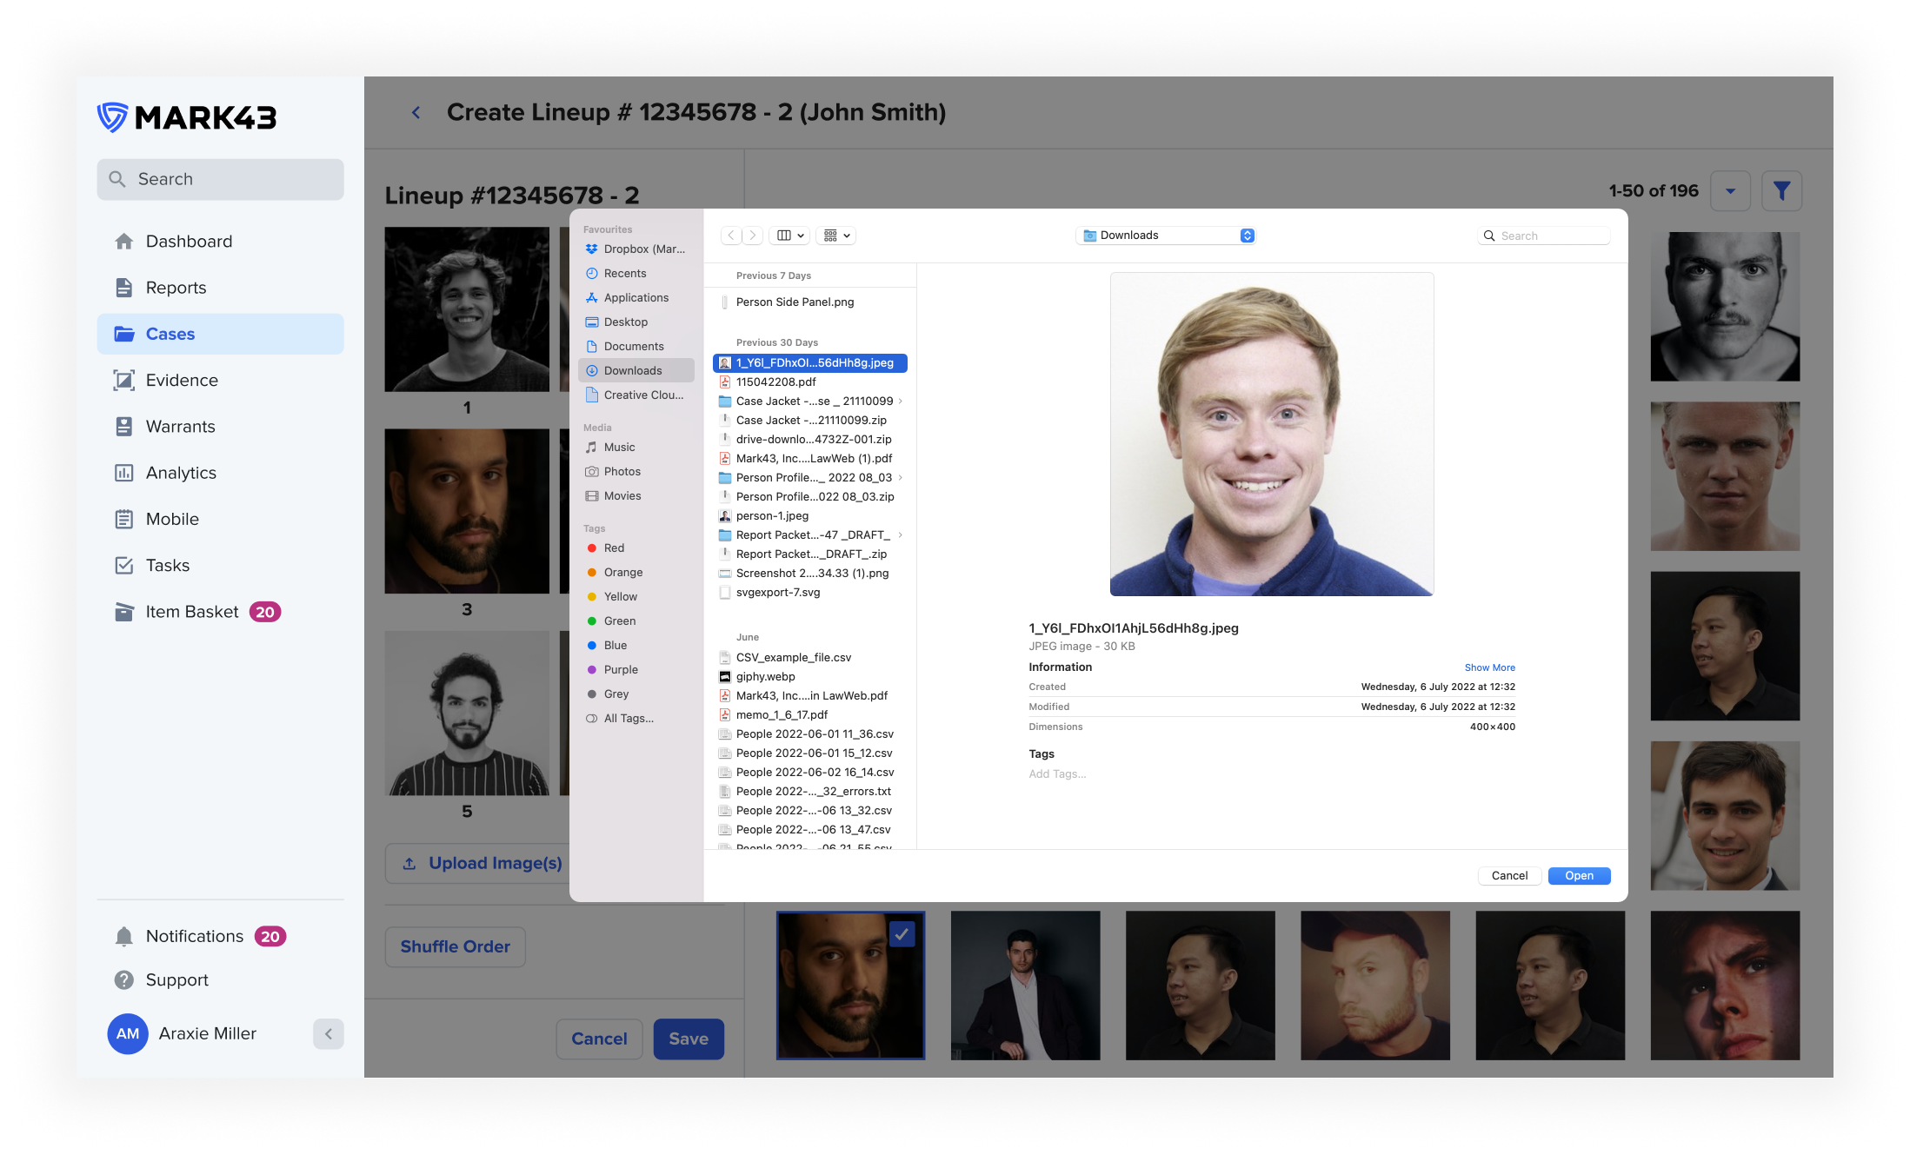Click the filter funnel icon
Image resolution: width=1910 pixels, height=1155 pixels.
[1781, 191]
